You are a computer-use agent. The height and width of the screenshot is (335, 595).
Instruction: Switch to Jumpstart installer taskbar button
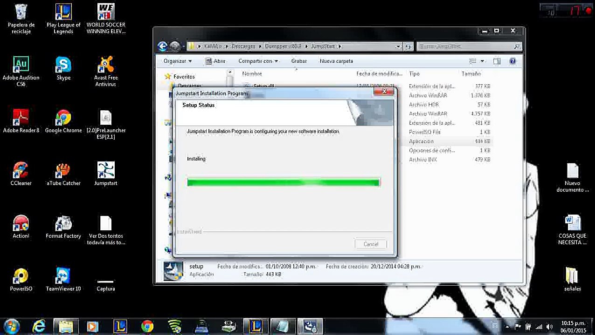310,327
